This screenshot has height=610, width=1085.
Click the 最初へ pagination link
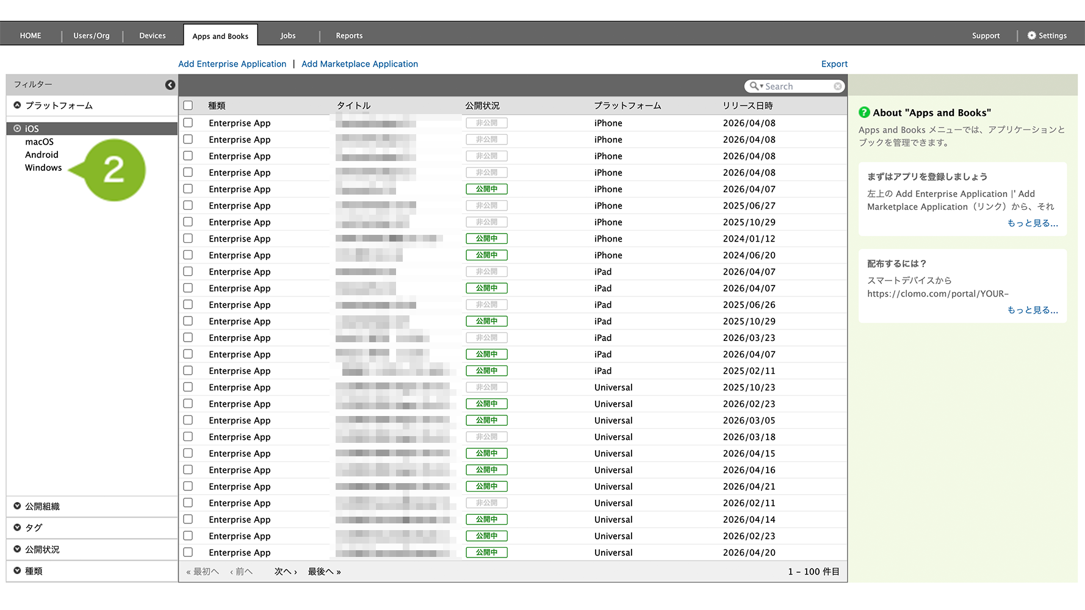[203, 572]
